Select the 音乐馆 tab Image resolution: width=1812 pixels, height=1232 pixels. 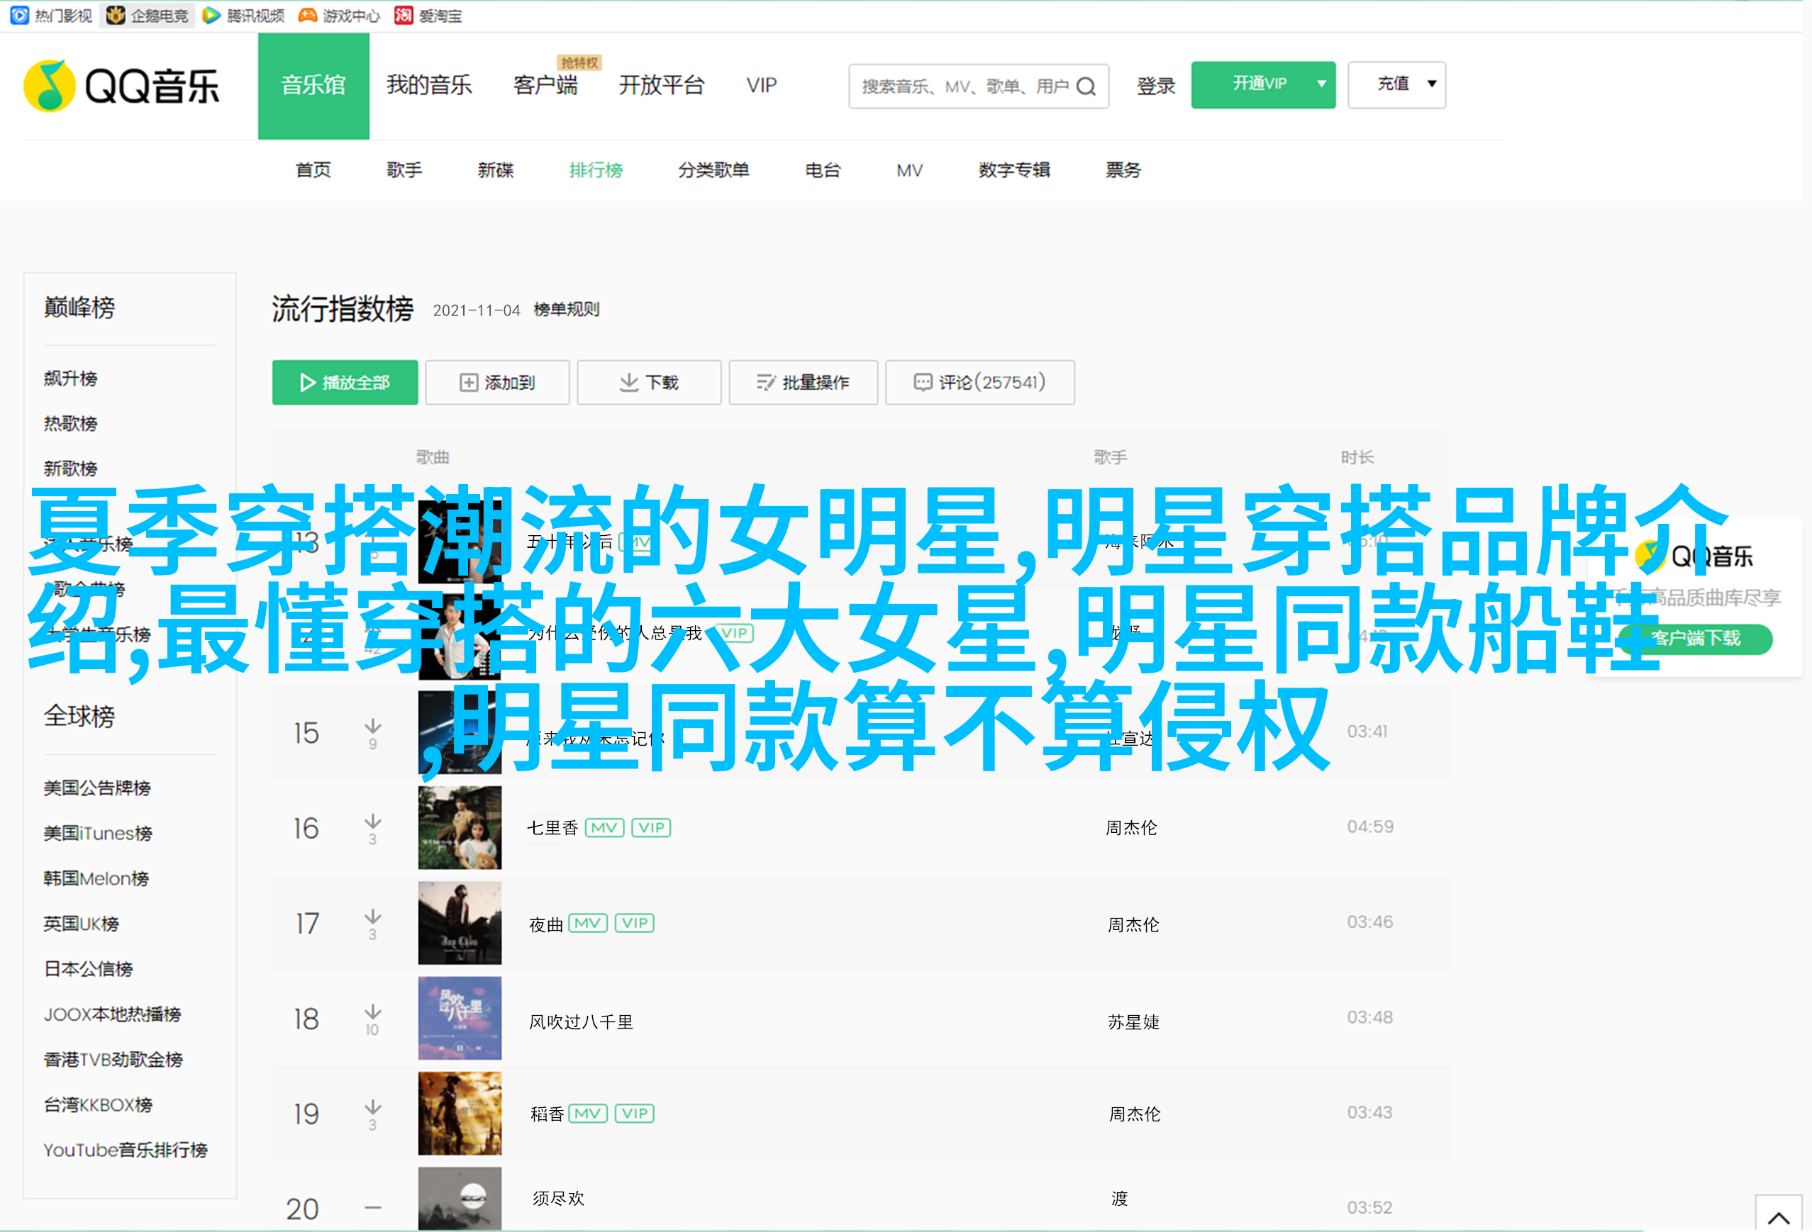313,86
